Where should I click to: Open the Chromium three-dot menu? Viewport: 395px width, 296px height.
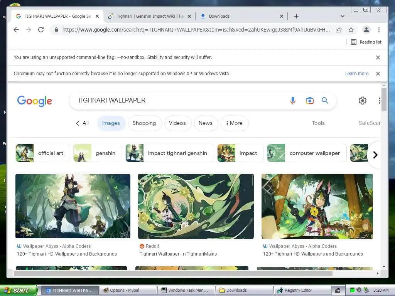pyautogui.click(x=379, y=30)
